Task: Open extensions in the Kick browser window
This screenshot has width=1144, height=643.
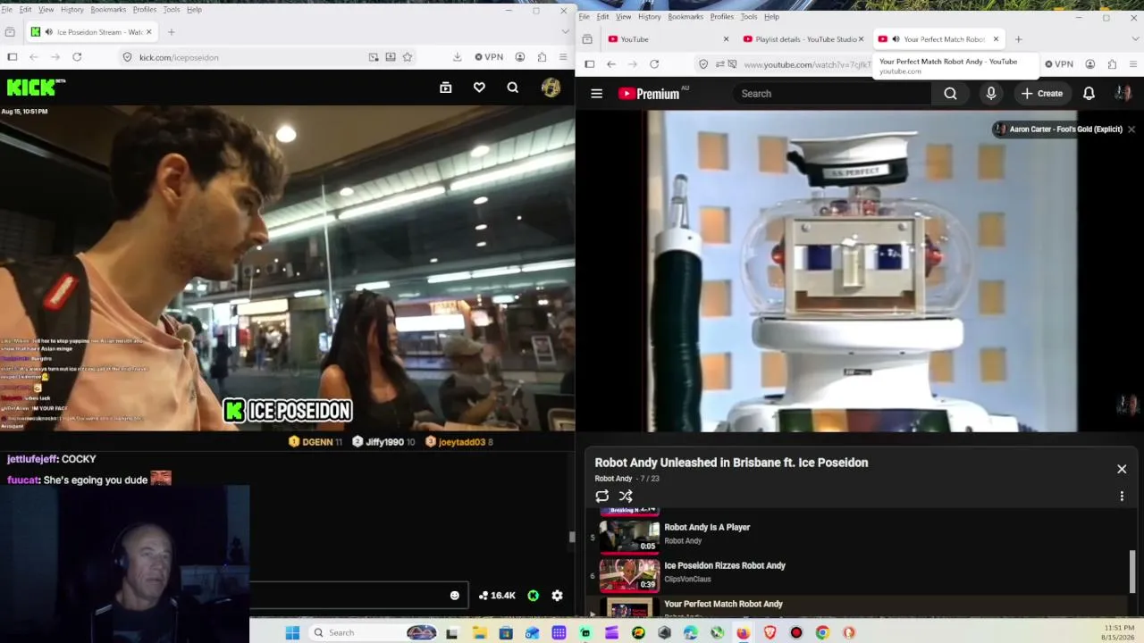Action: 542,57
